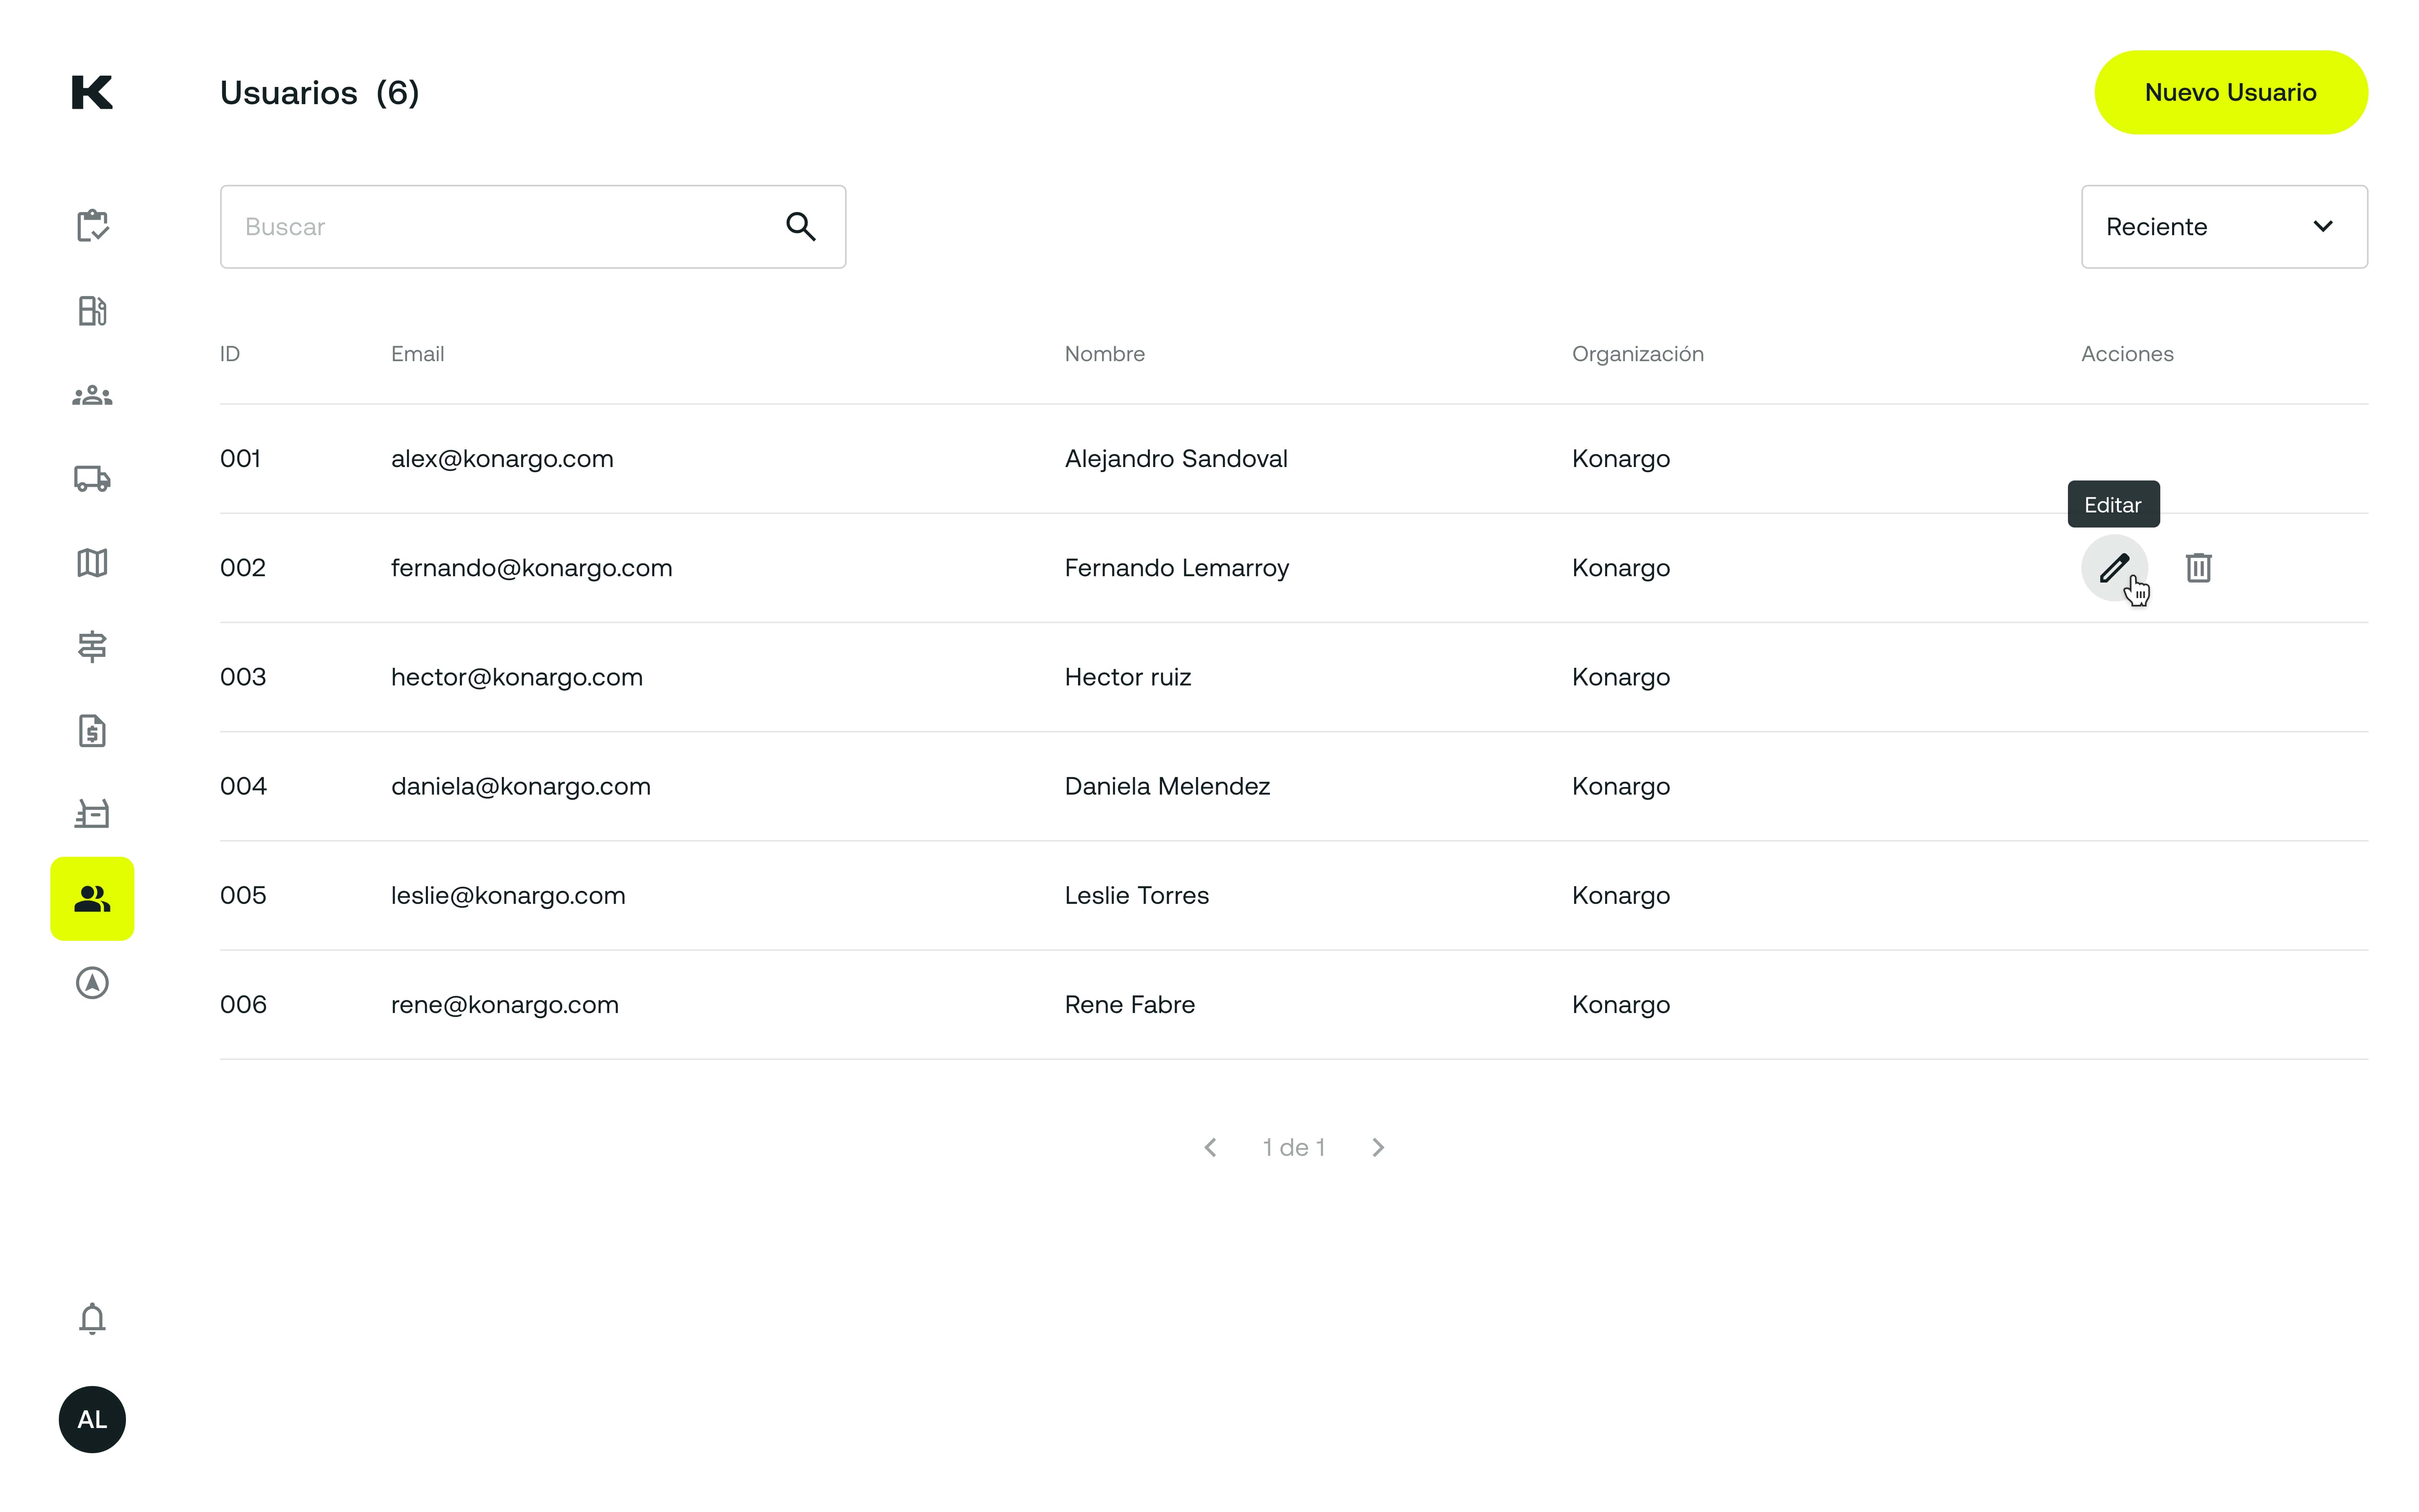Open notifications bell icon
2419x1512 pixels.
point(92,1319)
